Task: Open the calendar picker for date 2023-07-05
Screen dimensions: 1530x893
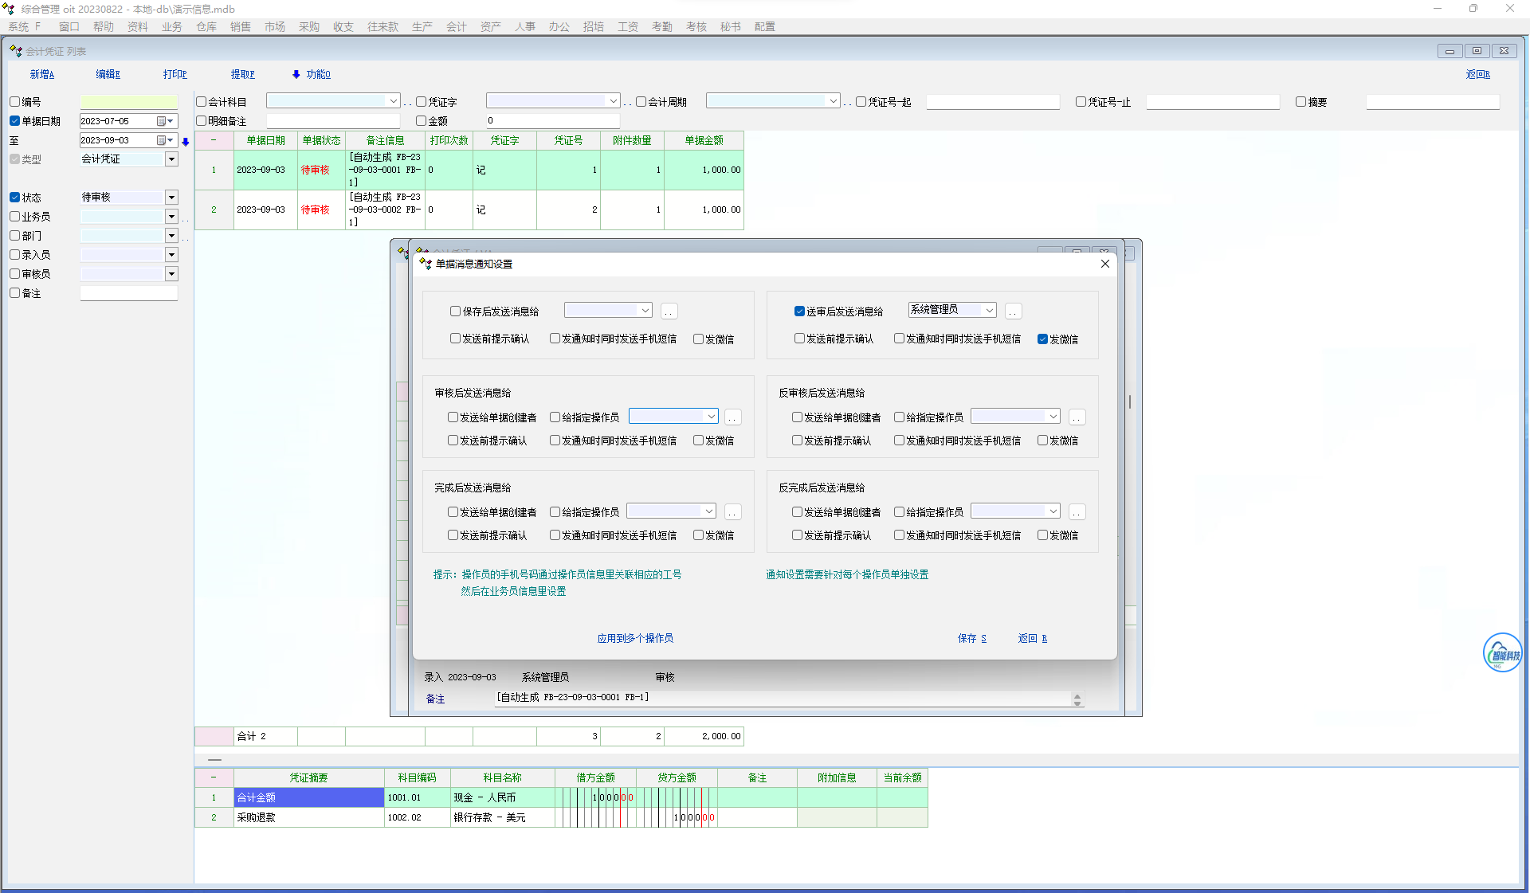Action: point(165,121)
